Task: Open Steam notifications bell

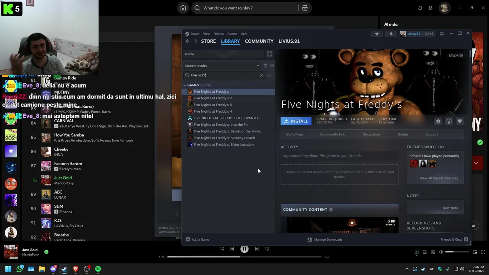Action: tap(391, 34)
